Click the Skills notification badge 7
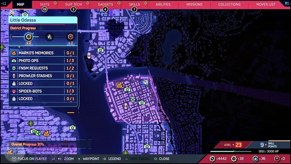Image resolution: width=291 pixels, height=164 pixels. [x=134, y=9]
